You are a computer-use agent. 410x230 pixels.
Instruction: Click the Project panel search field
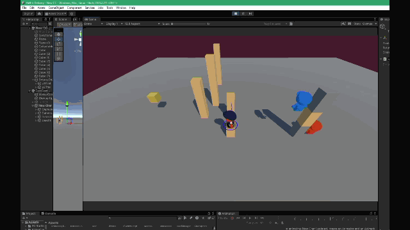point(143,218)
